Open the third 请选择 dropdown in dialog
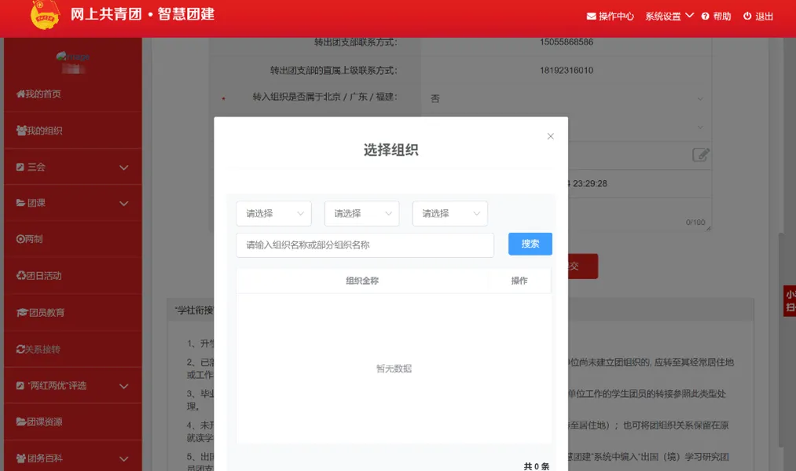The image size is (796, 471). tap(449, 214)
